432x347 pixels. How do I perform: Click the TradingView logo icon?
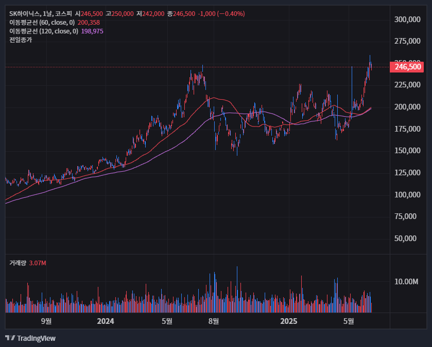pos(10,338)
